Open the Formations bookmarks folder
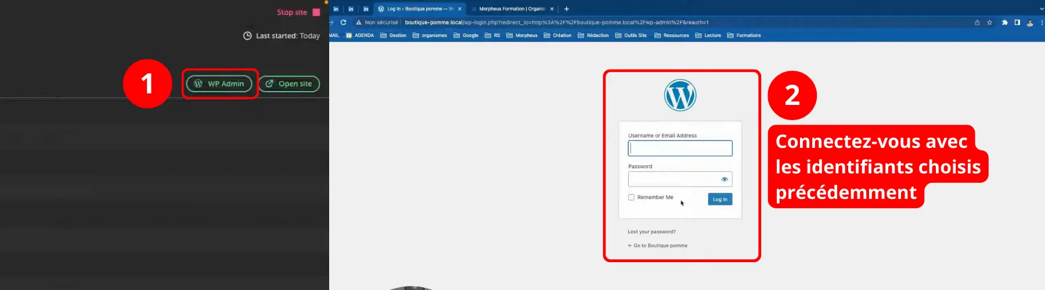Image resolution: width=1045 pixels, height=290 pixels. 744,35
